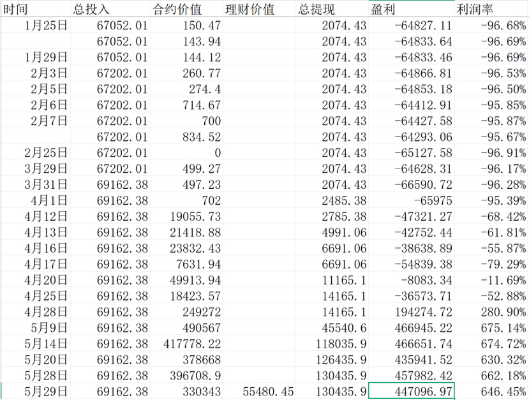Select withdrawal cell 11165.1
The width and height of the screenshot is (529, 400).
click(332, 280)
